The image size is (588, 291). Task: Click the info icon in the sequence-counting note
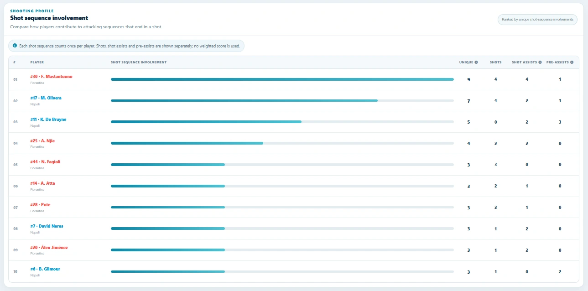[15, 46]
